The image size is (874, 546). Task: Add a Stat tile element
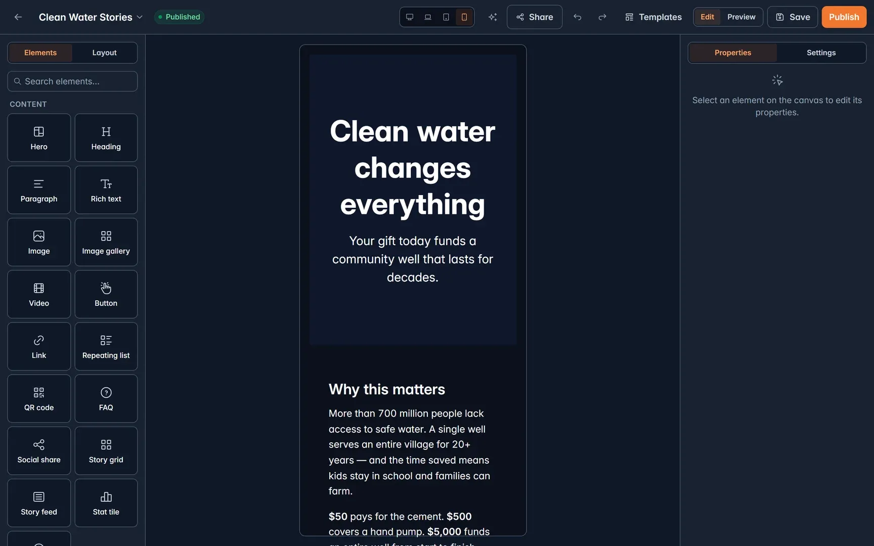(106, 503)
